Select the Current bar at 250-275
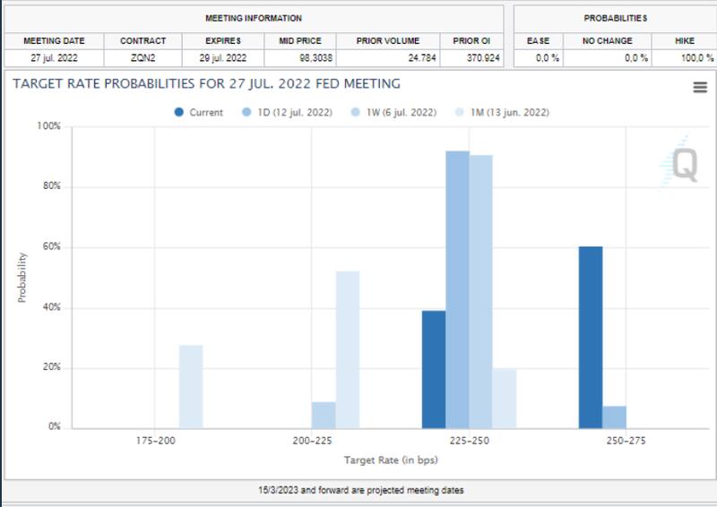Screen dimensions: 717x507 click(591, 337)
